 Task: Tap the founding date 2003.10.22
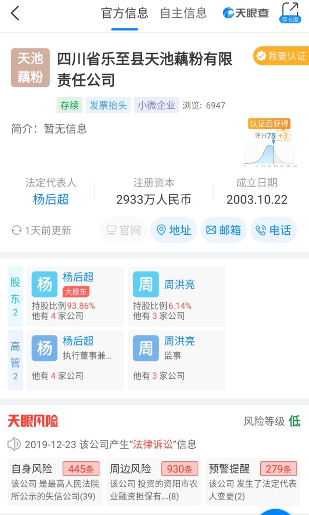(x=257, y=200)
